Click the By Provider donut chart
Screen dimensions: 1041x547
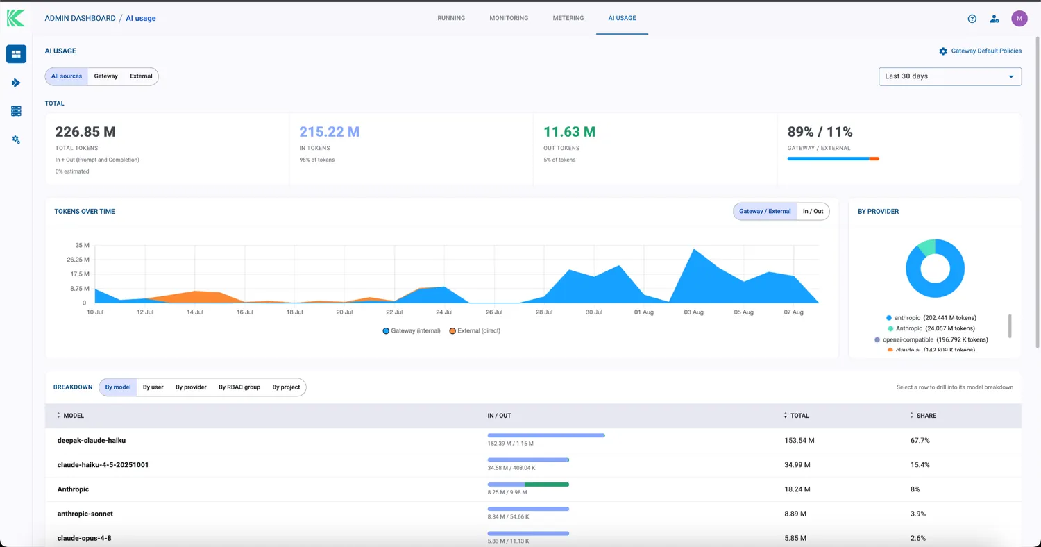pos(935,269)
